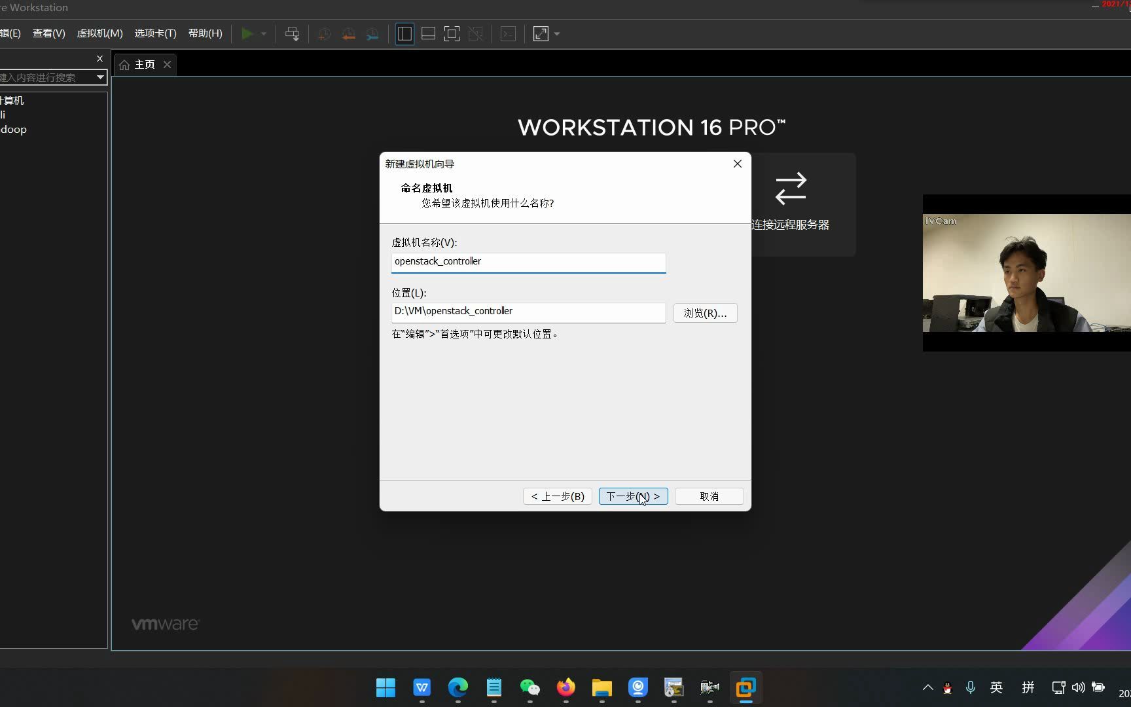The width and height of the screenshot is (1131, 707).
Task: Open the power options dropdown arrow
Action: [x=264, y=33]
